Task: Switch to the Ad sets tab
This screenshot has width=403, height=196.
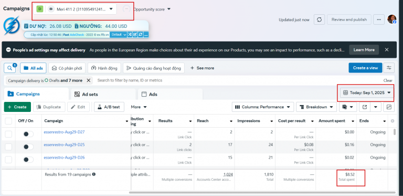Action: coord(103,94)
